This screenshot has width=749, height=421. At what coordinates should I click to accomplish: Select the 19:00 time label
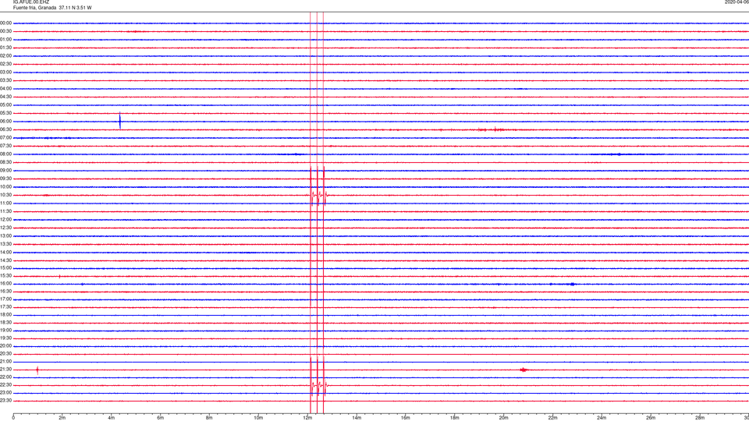(5, 331)
